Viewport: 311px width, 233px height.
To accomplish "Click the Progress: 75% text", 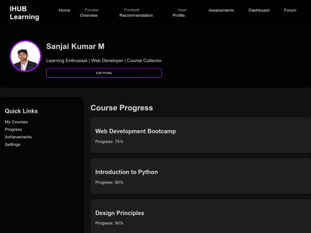I will [x=109, y=142].
